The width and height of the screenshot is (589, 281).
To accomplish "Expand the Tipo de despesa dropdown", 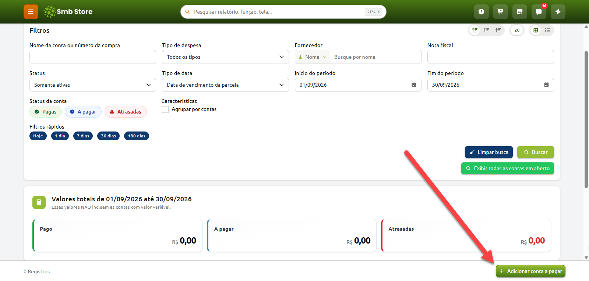I will pyautogui.click(x=225, y=57).
